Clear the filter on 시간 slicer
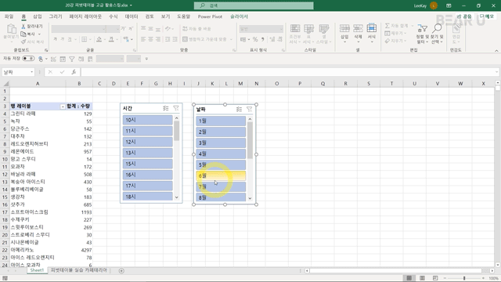Viewport: 501px width, 282px height. tap(175, 108)
